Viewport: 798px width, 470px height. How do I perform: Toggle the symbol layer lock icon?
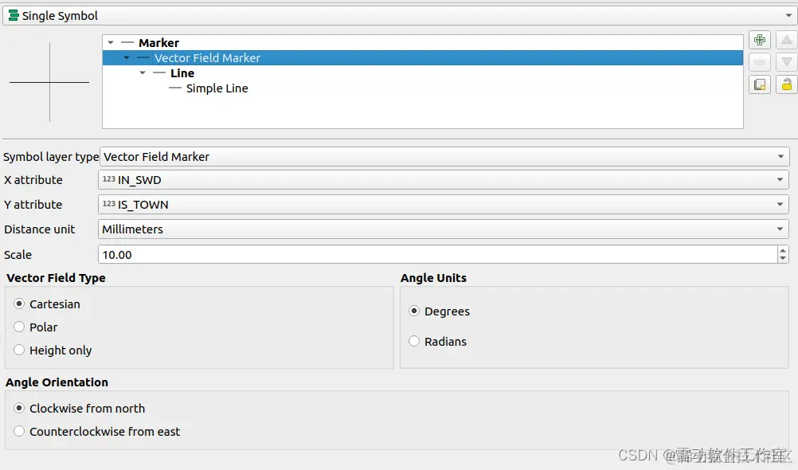[x=786, y=84]
